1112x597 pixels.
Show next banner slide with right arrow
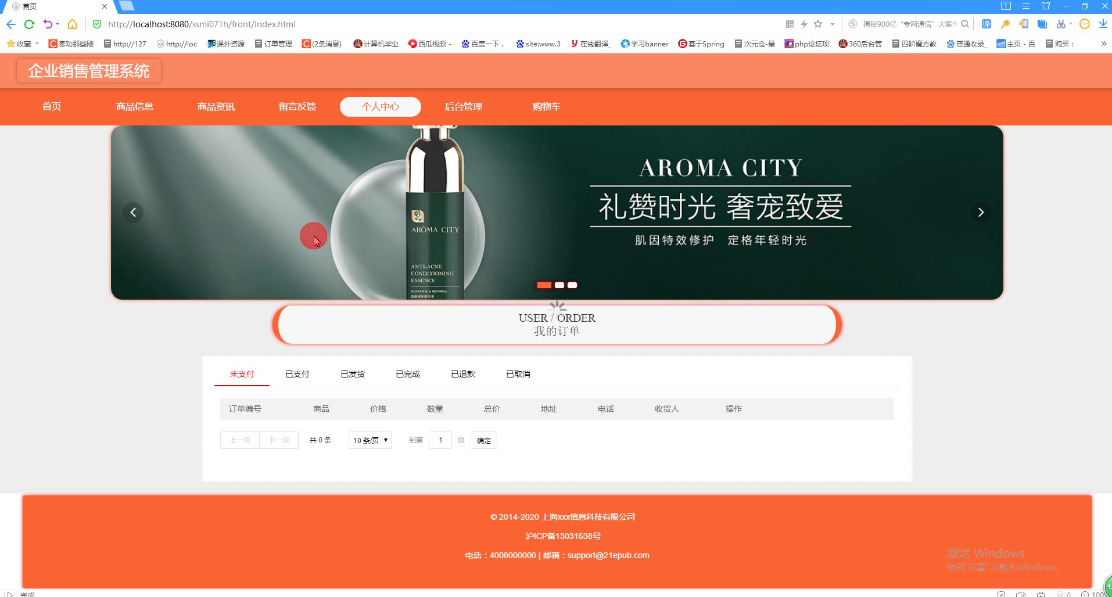981,213
